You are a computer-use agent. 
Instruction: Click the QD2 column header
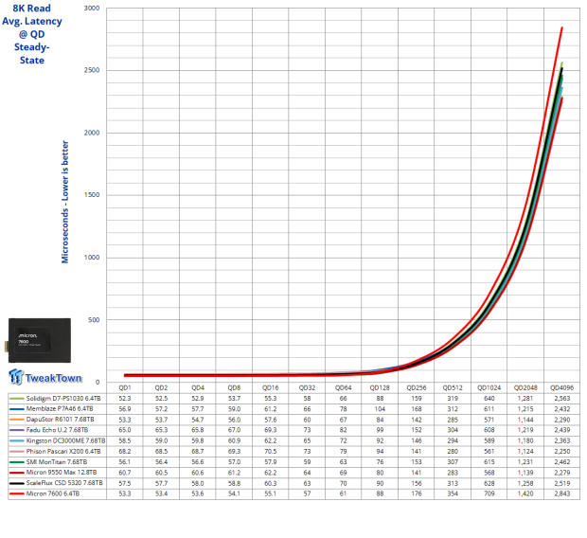coord(161,387)
